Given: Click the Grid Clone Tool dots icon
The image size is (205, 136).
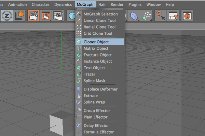Looking at the screenshot, I should tap(79, 33).
